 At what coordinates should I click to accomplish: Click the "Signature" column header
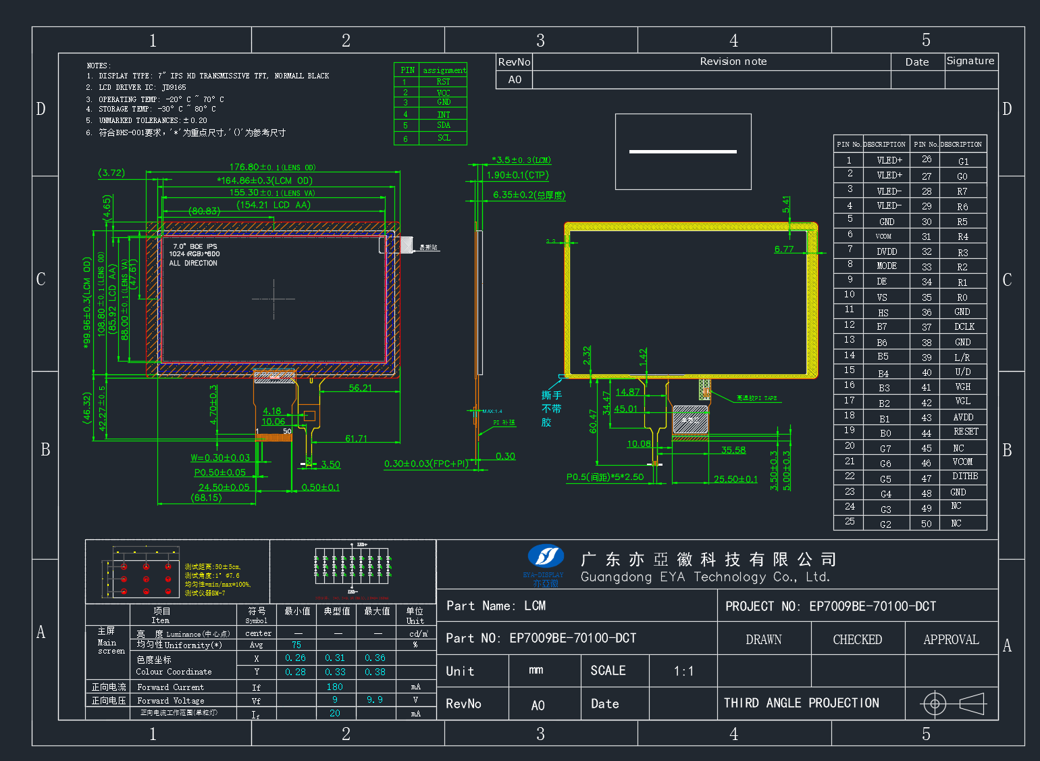(970, 61)
